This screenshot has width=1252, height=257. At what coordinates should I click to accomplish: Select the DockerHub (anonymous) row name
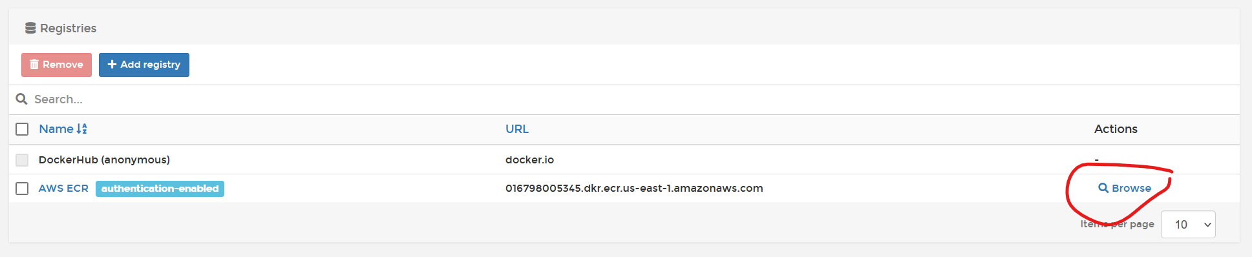tap(104, 159)
